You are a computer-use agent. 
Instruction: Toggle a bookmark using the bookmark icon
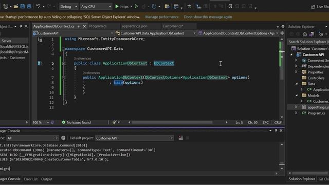tap(230, 6)
